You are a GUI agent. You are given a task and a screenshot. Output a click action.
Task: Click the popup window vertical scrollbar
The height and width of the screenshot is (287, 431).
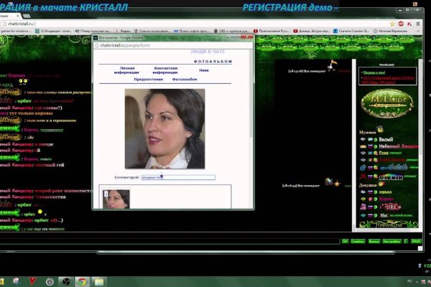pyautogui.click(x=251, y=108)
